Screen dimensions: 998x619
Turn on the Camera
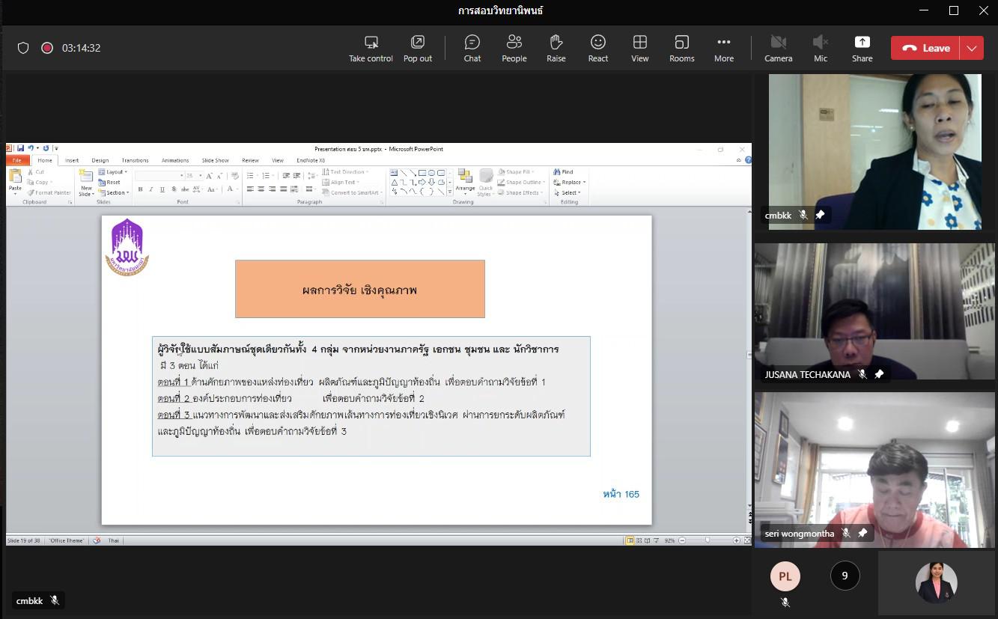pyautogui.click(x=779, y=48)
